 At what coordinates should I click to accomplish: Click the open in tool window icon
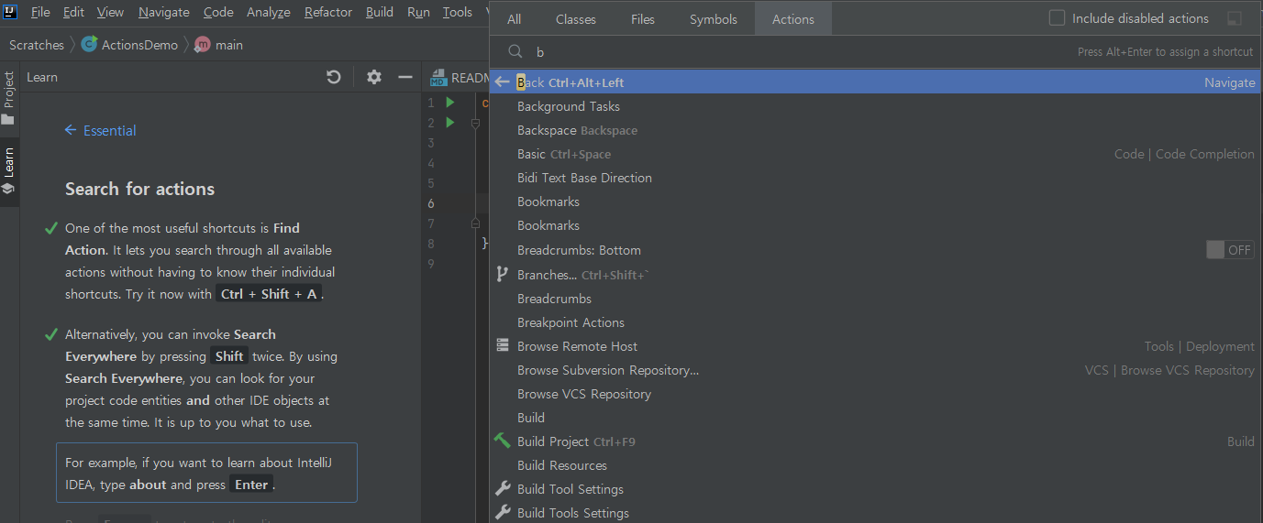pos(1235,18)
